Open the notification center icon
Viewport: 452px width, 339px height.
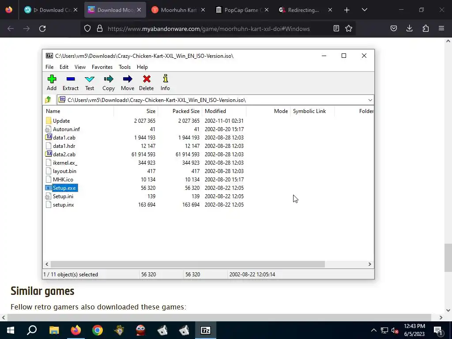(x=438, y=330)
